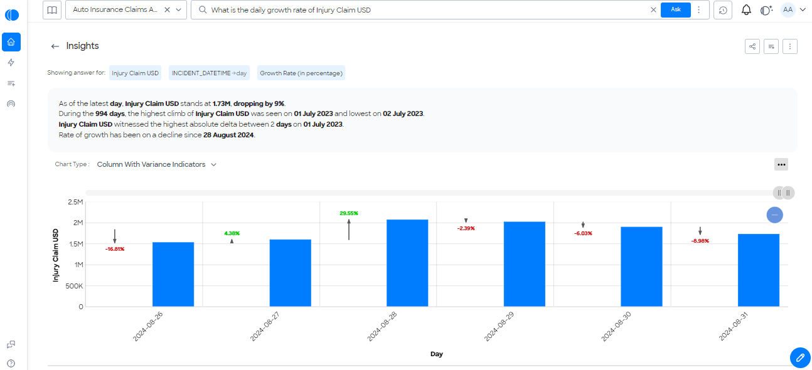Clear the search query with the X
The height and width of the screenshot is (370, 812).
653,9
